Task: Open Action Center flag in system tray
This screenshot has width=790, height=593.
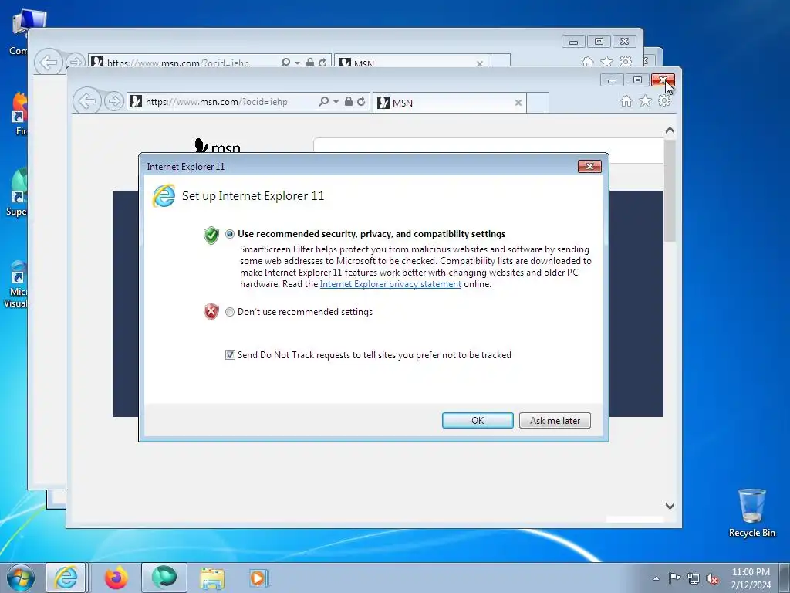Action: [x=674, y=578]
